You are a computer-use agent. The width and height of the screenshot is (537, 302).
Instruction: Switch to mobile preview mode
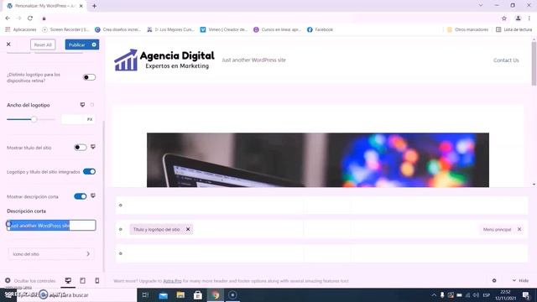[97, 281]
